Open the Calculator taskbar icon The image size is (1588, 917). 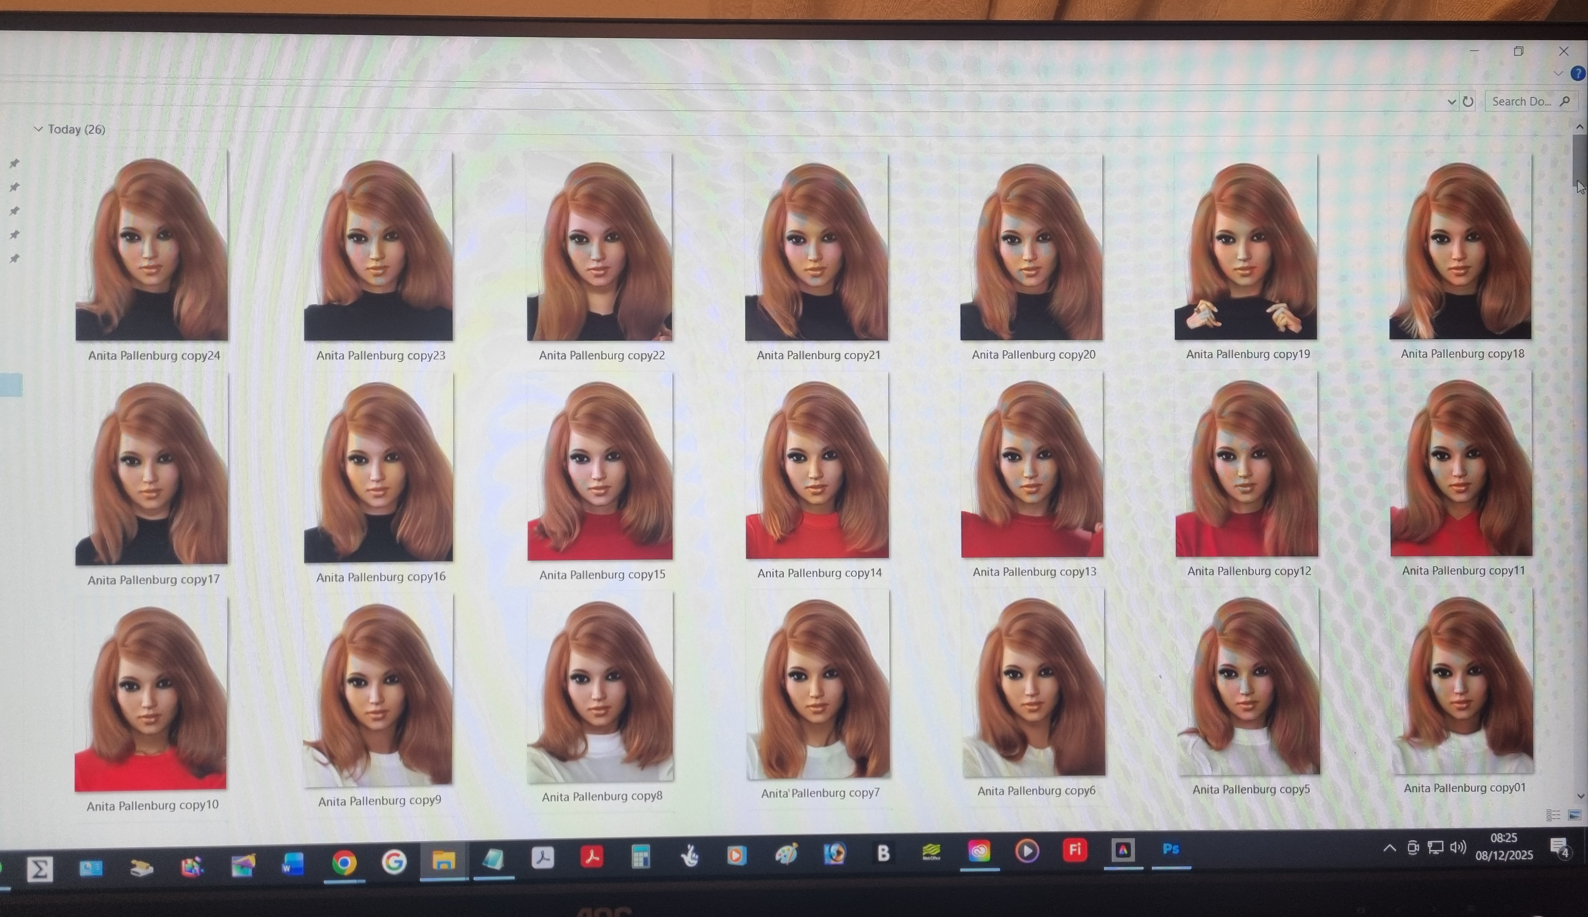(x=640, y=857)
